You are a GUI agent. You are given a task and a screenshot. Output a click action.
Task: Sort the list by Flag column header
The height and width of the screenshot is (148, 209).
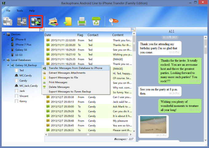pos(80,35)
